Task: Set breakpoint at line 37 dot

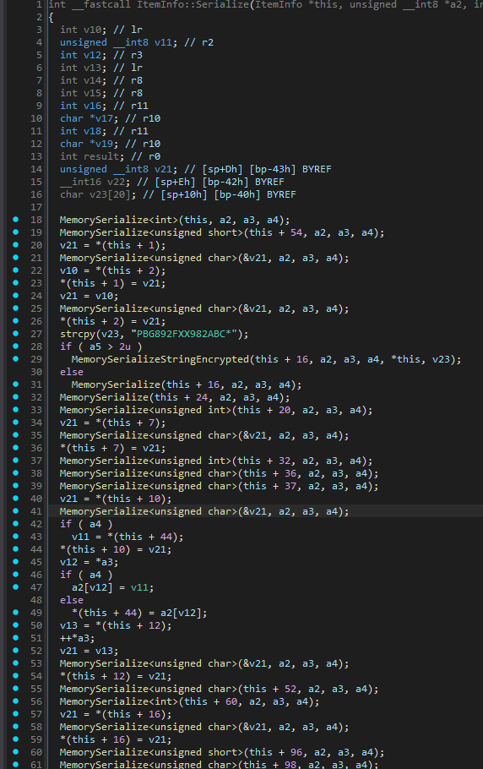Action: click(x=16, y=461)
